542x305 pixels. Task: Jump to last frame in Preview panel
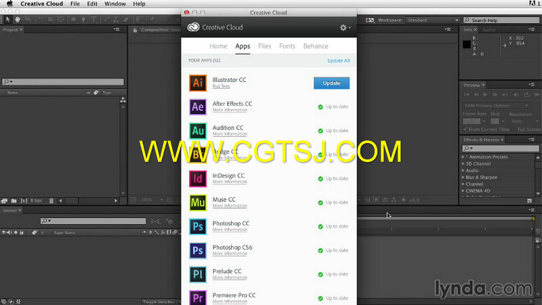[505, 94]
